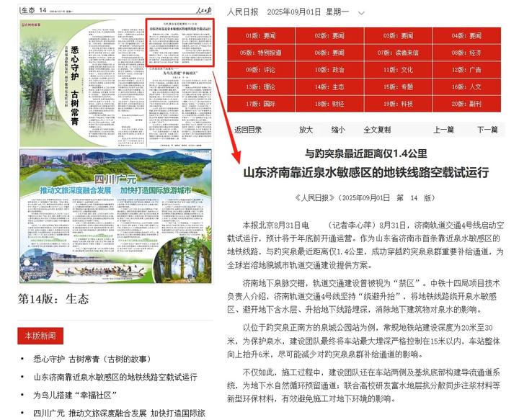Switch to 17版：国际
Viewport: 519px width, 420px height.
(x=261, y=104)
